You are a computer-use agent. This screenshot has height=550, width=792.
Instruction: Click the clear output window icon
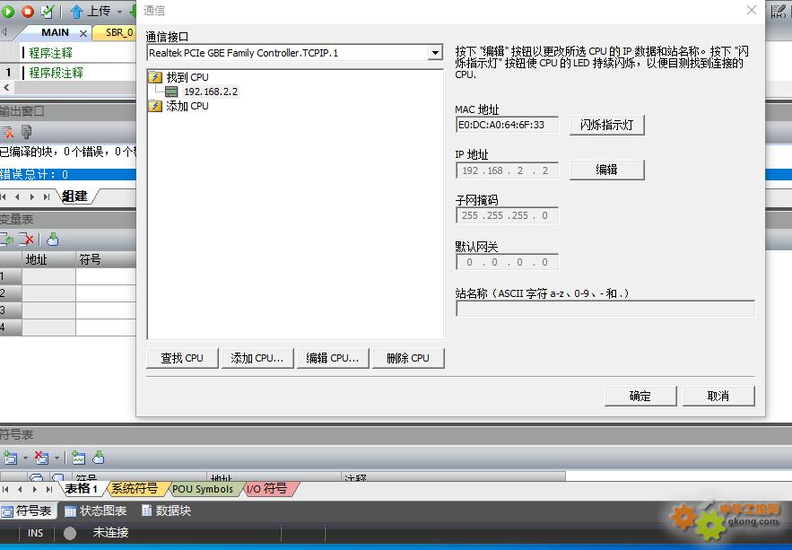coord(7,132)
